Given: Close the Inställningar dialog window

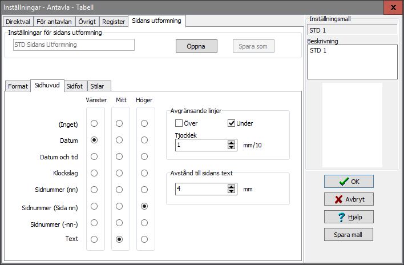Looking at the screenshot, I should pyautogui.click(x=393, y=7).
